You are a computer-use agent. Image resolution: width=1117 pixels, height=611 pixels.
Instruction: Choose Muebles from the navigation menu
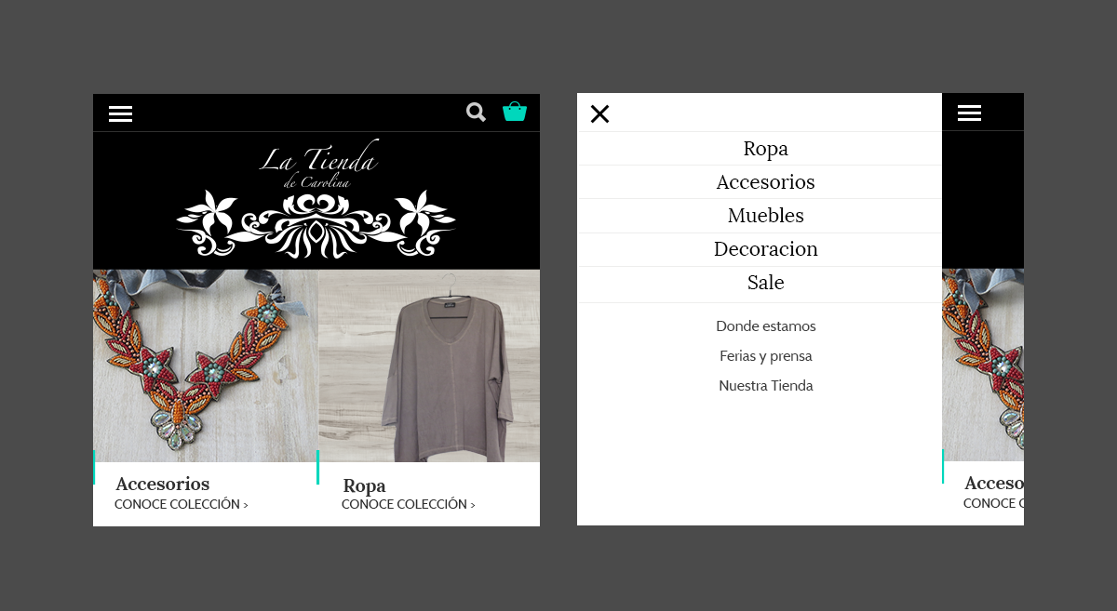point(765,216)
